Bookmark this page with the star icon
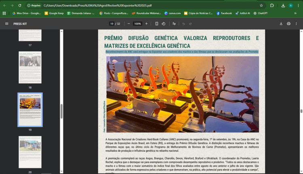This screenshot has height=174, width=303. click(x=261, y=6)
